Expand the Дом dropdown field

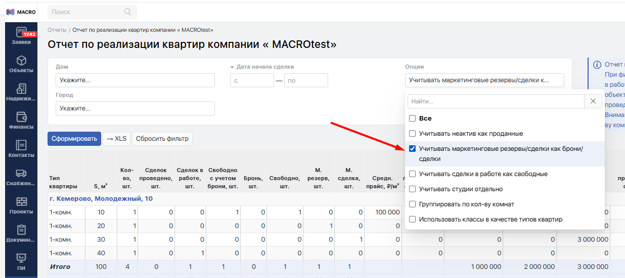(x=135, y=80)
